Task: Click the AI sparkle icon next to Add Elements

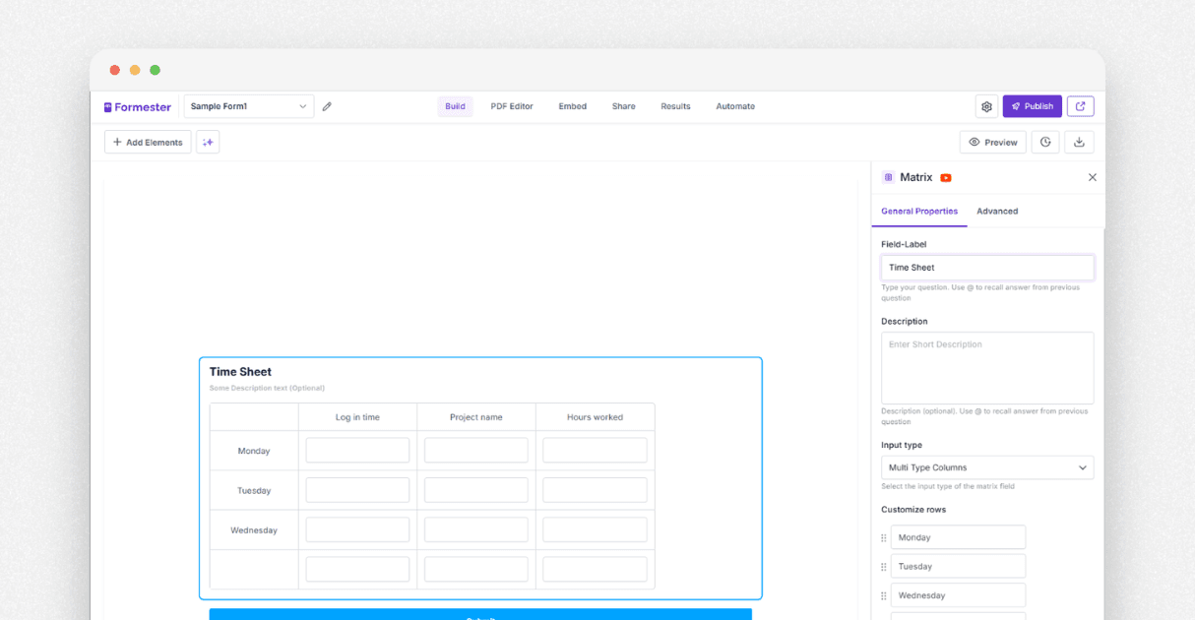Action: [208, 142]
